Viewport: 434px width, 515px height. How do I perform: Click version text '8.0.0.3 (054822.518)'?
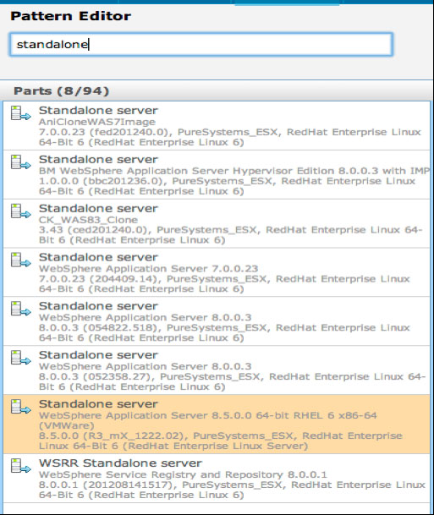pyautogui.click(x=100, y=327)
